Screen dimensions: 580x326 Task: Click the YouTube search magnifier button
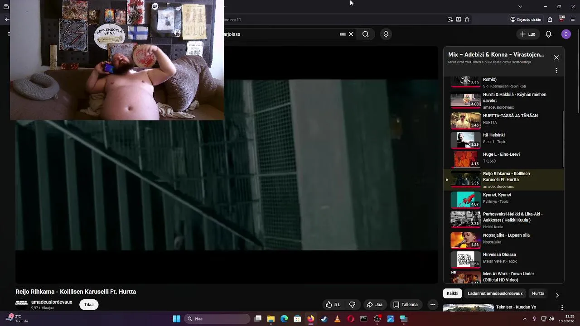pos(365,34)
